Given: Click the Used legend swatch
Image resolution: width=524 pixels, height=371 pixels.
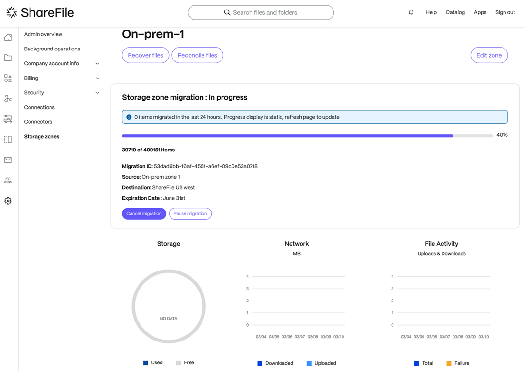Looking at the screenshot, I should (146, 363).
